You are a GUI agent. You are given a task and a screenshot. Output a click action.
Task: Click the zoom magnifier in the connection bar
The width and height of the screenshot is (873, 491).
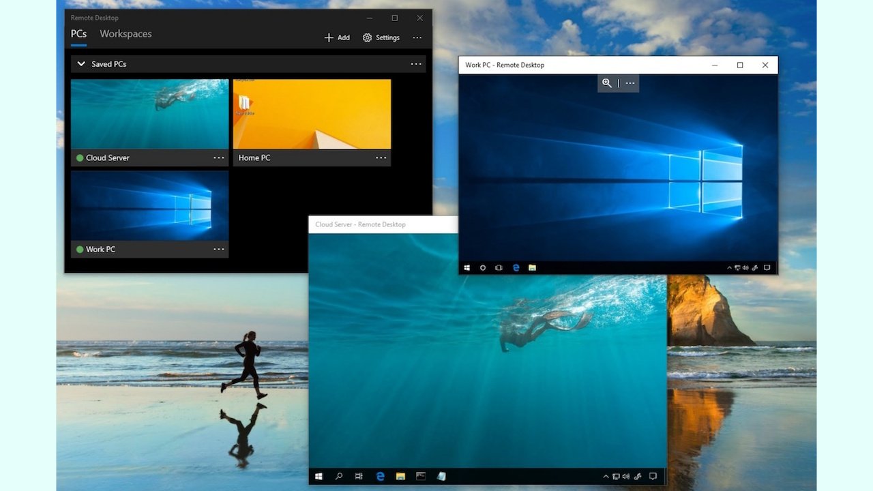607,83
